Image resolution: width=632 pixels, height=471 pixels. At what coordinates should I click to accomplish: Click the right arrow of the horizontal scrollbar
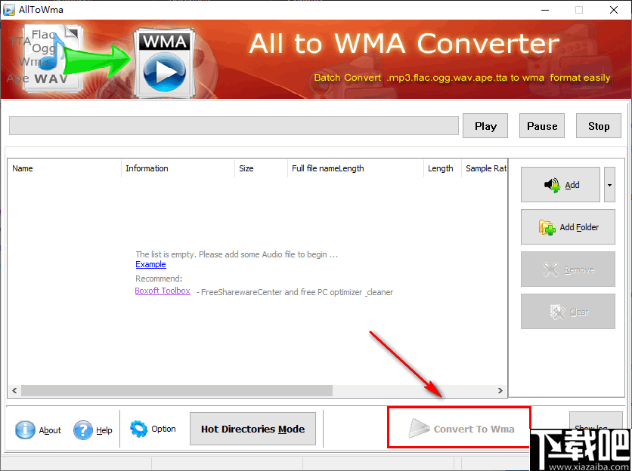500,390
